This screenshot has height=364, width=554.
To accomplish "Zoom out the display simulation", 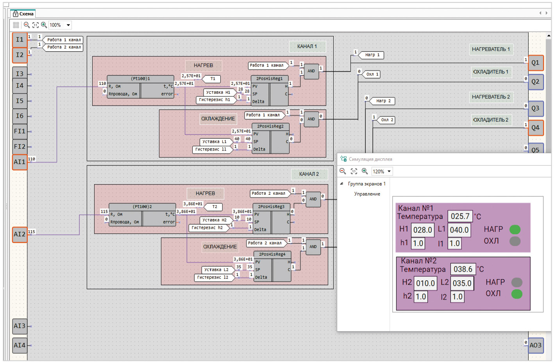I will (343, 171).
